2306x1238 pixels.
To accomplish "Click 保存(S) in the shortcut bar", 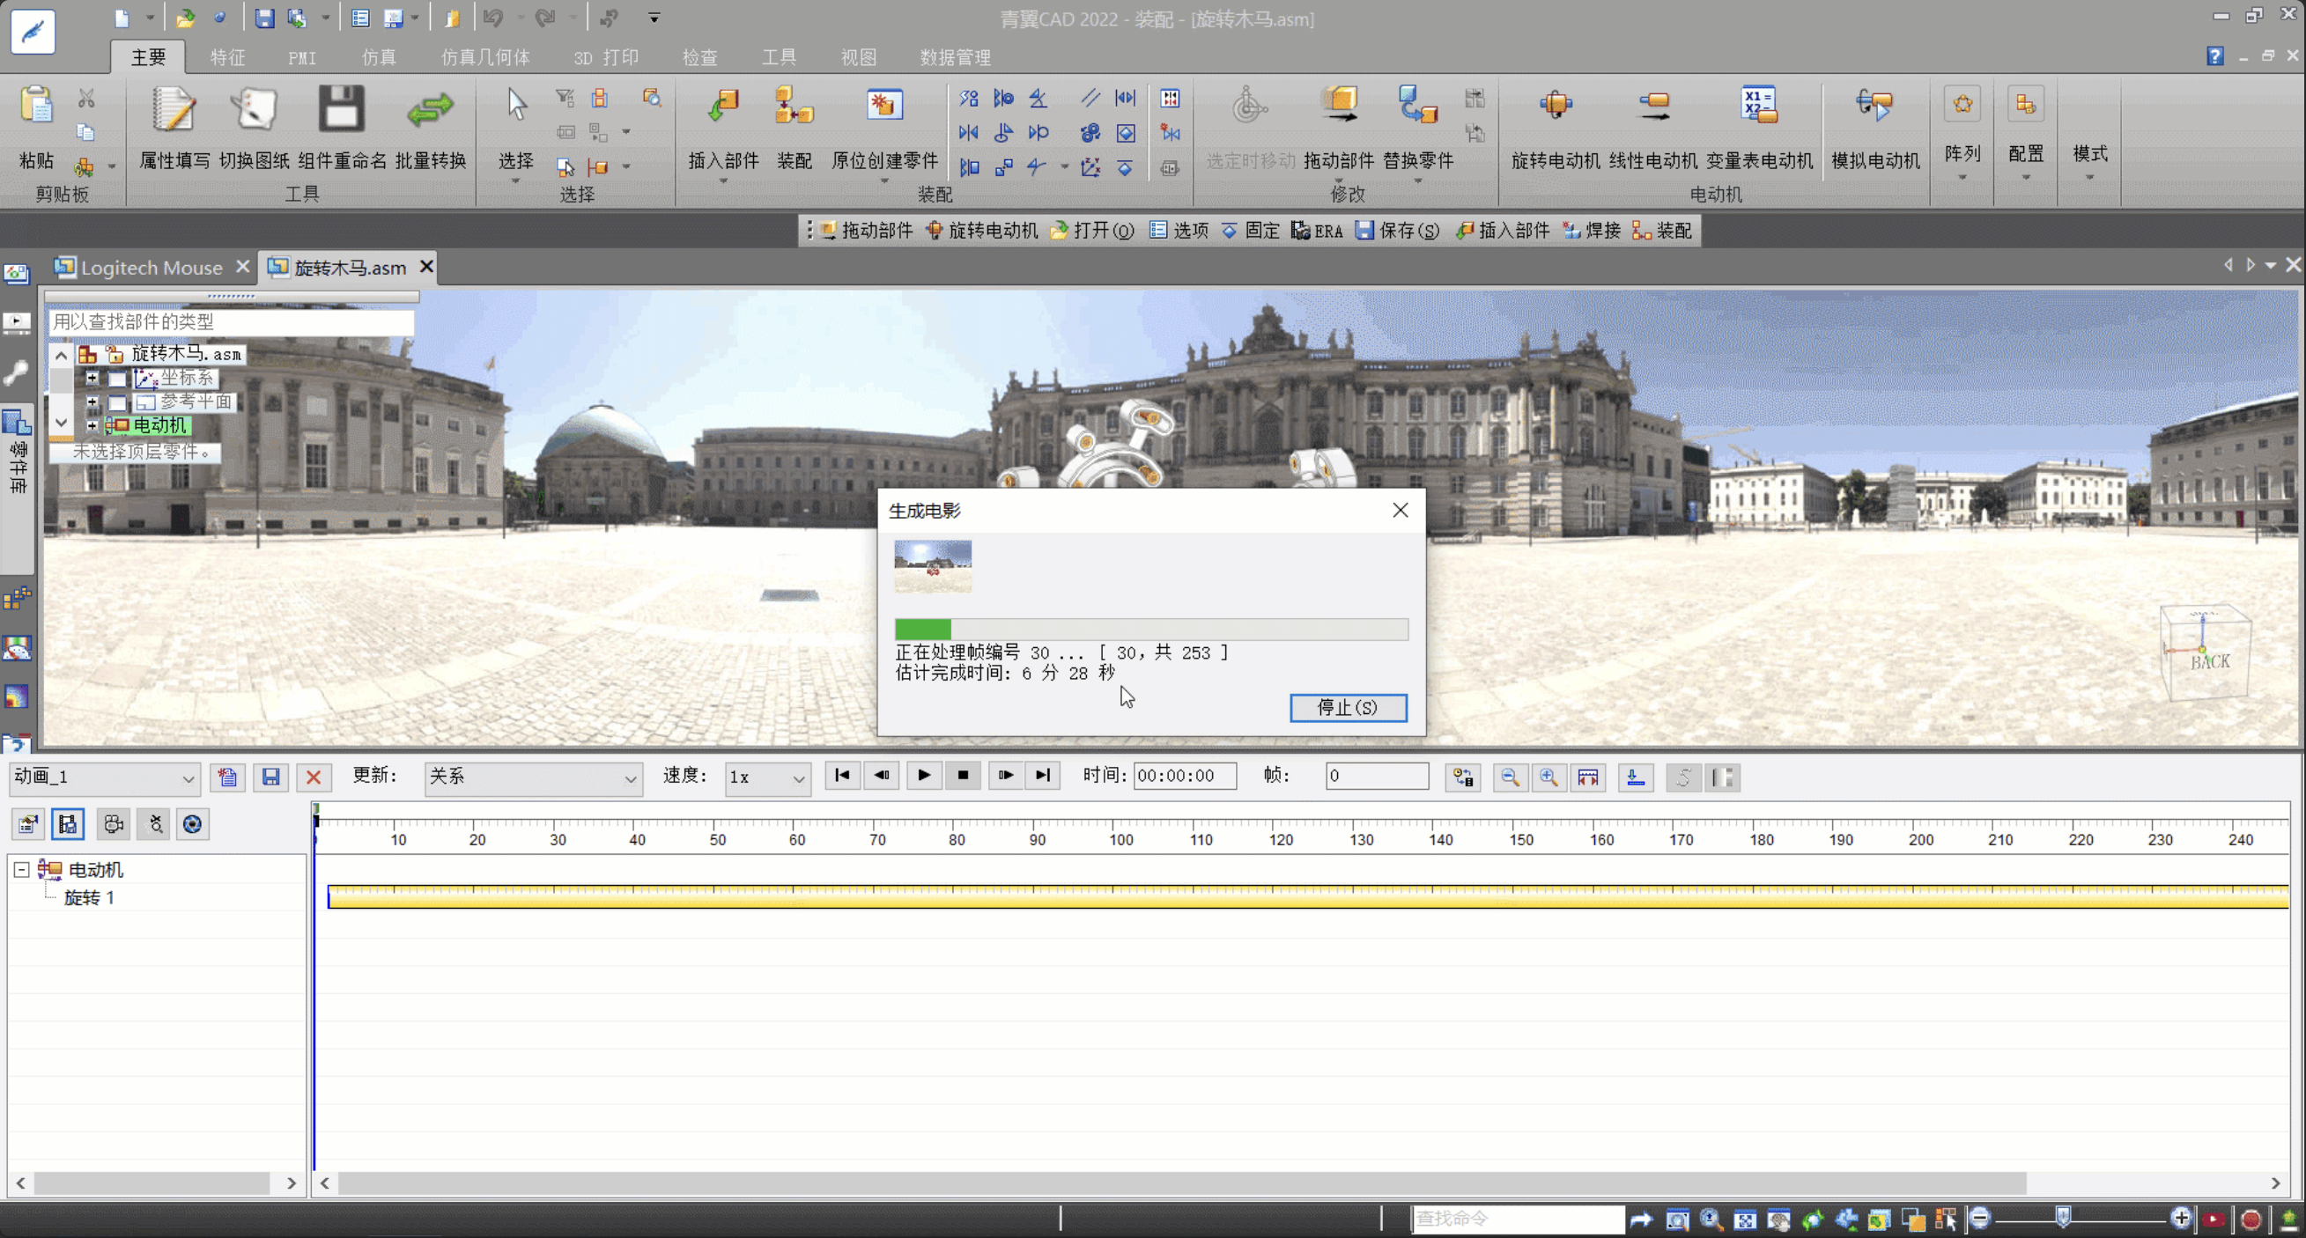I will [x=1397, y=231].
